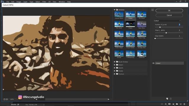Click the preview scroll right arrow

108,99
